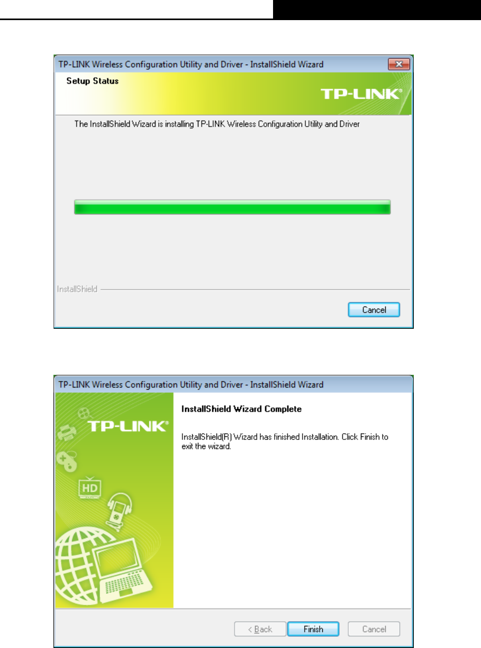This screenshot has height=648, width=481.
Task: Click the printer icon in green sidebar
Action: tap(67, 433)
